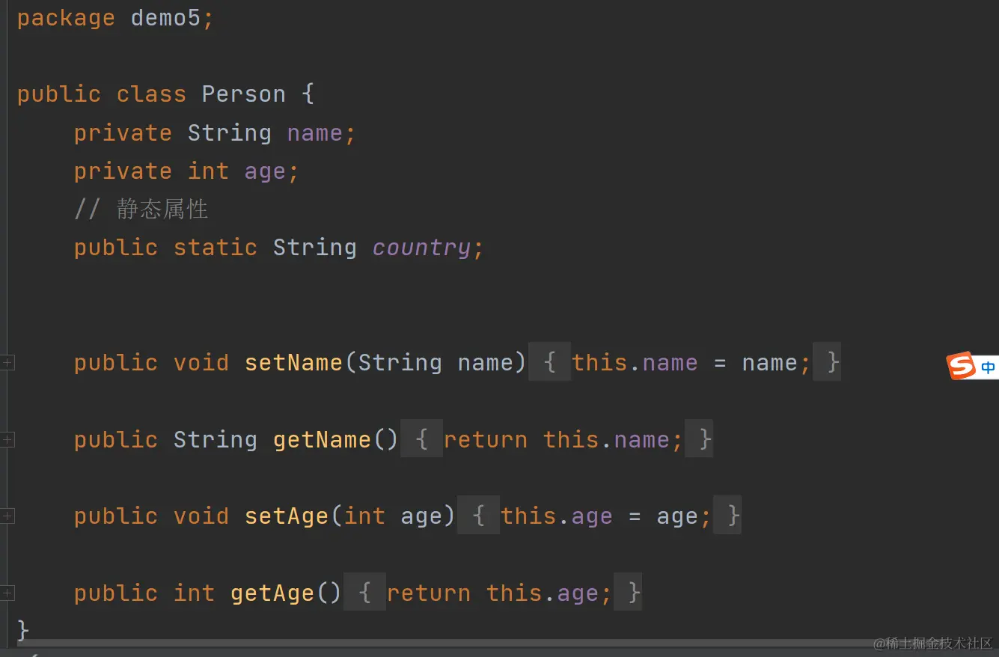Expand the folded setAge method in gutter
Screen dimensions: 999x657
[x=7, y=516]
